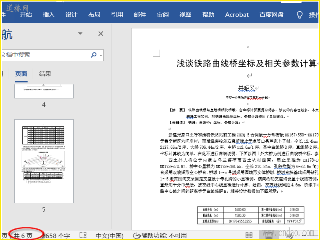
Task: Switch to the 引用 (References) tab
Action: (x=117, y=15)
